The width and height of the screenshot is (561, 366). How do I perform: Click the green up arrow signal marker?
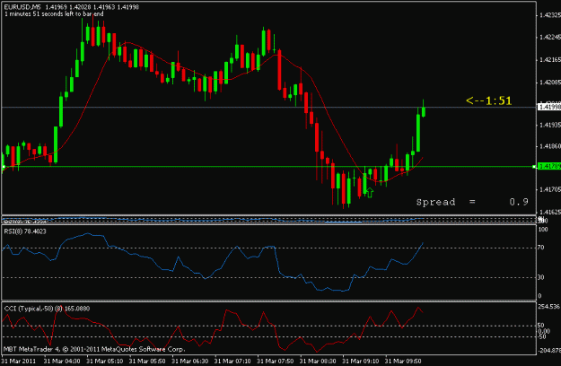coord(370,193)
